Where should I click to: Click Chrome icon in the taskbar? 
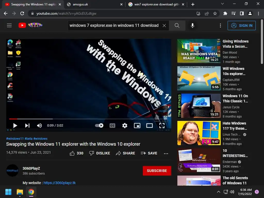[31, 192]
